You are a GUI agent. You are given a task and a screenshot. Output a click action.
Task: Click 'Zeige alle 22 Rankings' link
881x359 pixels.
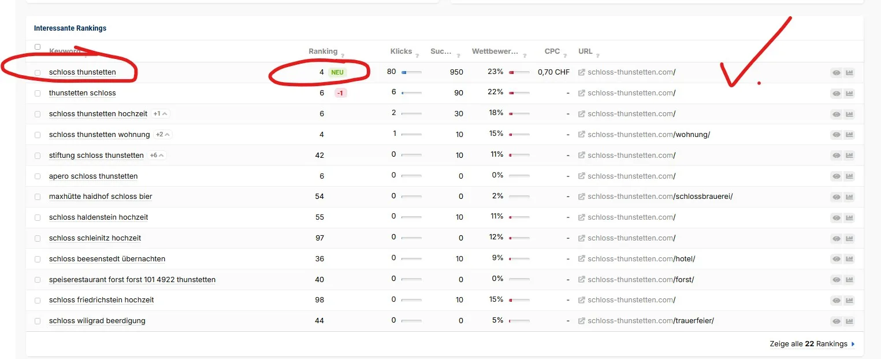tap(812, 344)
